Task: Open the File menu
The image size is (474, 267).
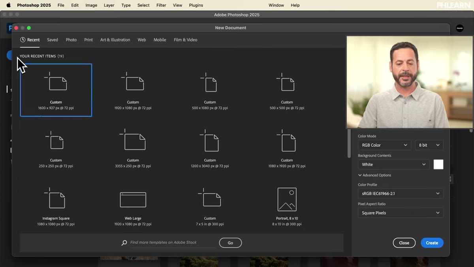Action: point(61,5)
